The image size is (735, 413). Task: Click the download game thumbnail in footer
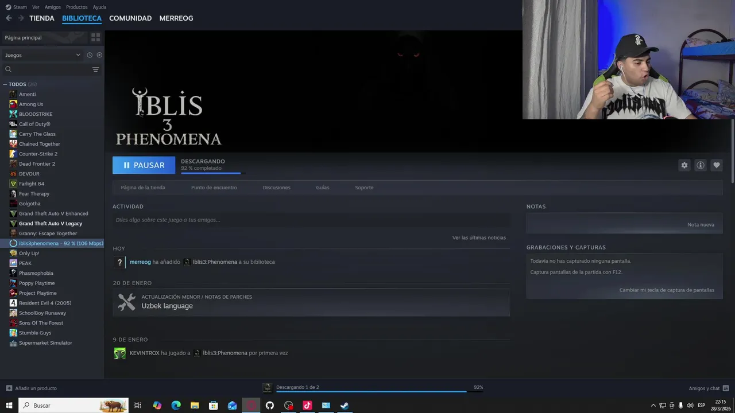coord(267,388)
